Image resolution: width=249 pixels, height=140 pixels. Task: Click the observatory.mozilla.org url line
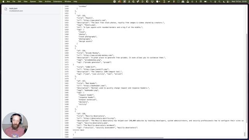coord(96,118)
